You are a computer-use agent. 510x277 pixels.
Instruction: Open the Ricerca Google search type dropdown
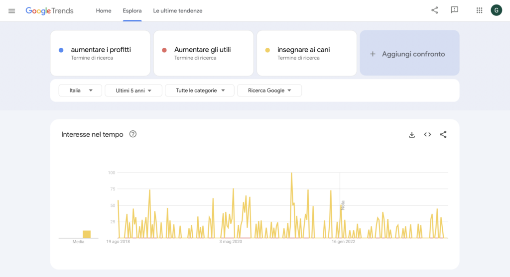pyautogui.click(x=269, y=91)
